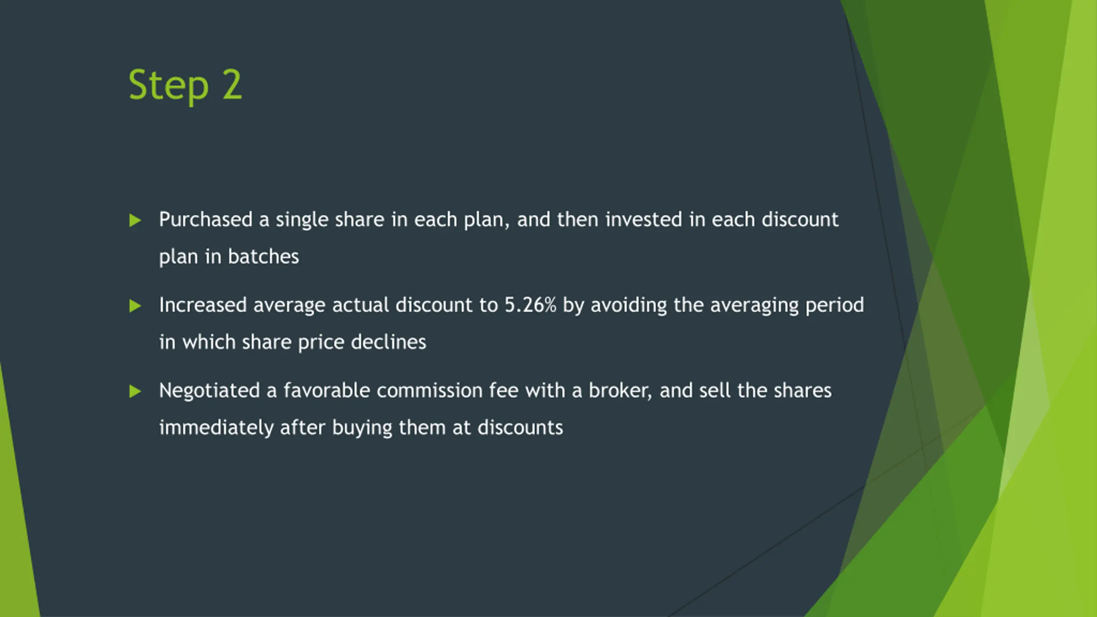Select the line "immediately after buying them at discounts"
Screen dimensions: 1097x617
tap(361, 428)
